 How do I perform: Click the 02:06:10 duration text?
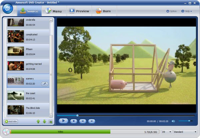(x=30, y=113)
